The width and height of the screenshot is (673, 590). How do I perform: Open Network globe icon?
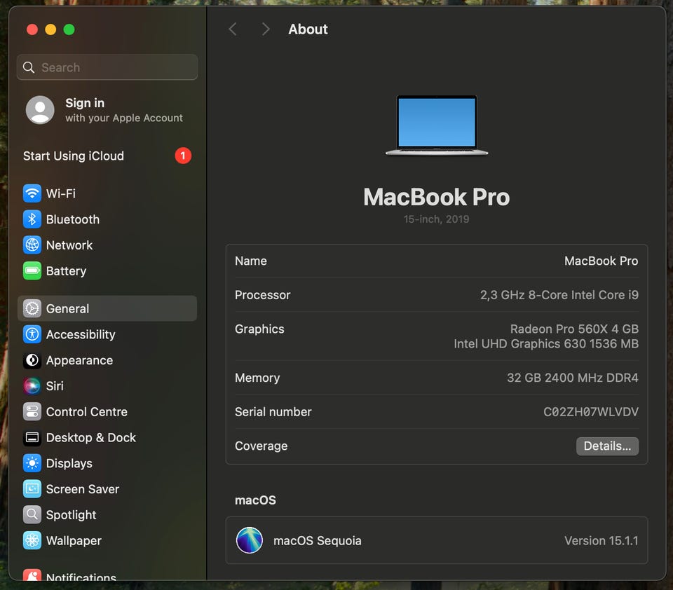pos(32,245)
